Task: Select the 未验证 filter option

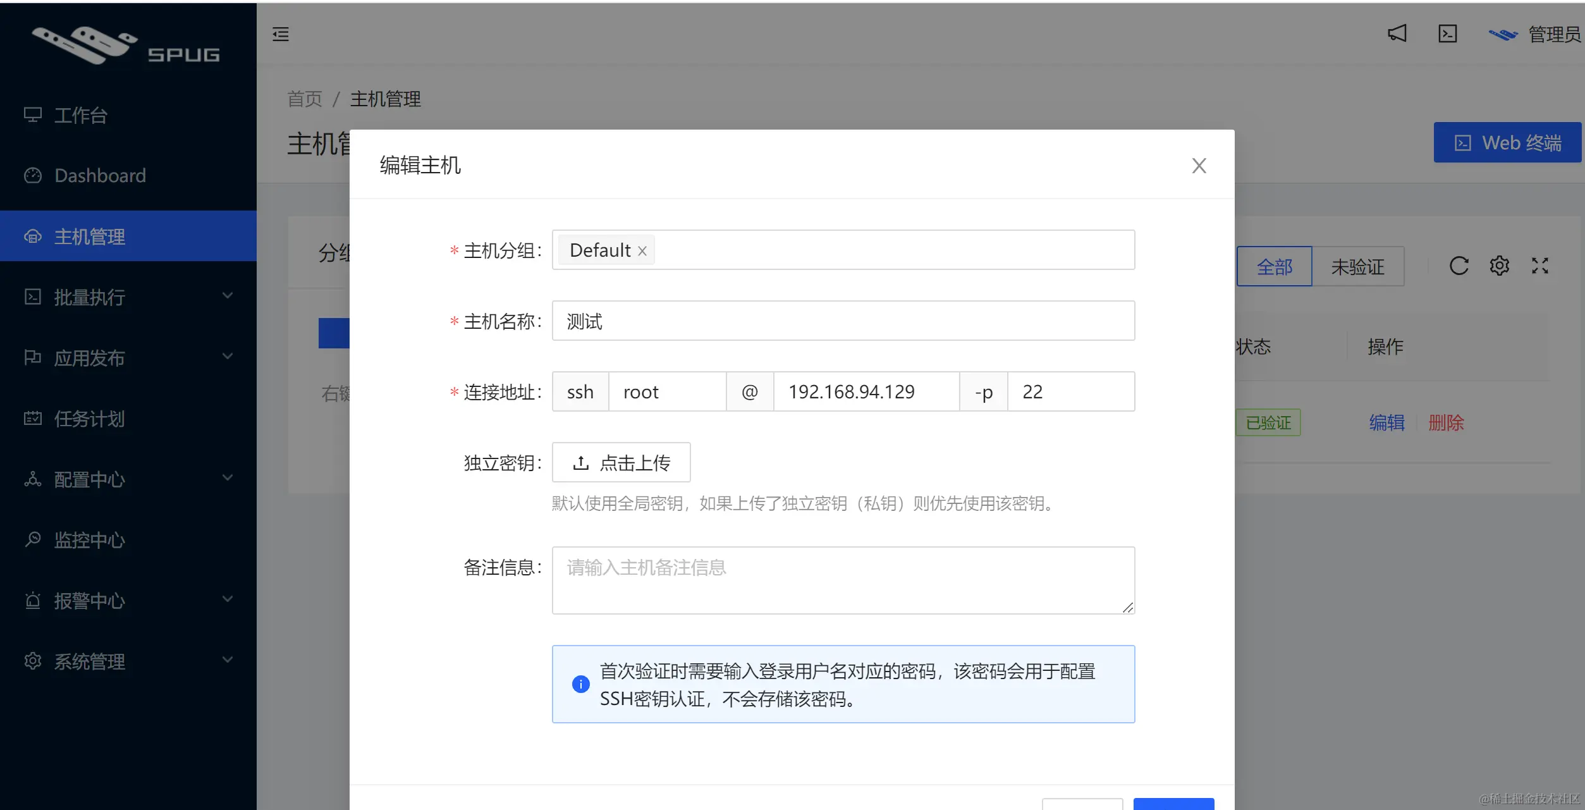Action: click(x=1357, y=267)
